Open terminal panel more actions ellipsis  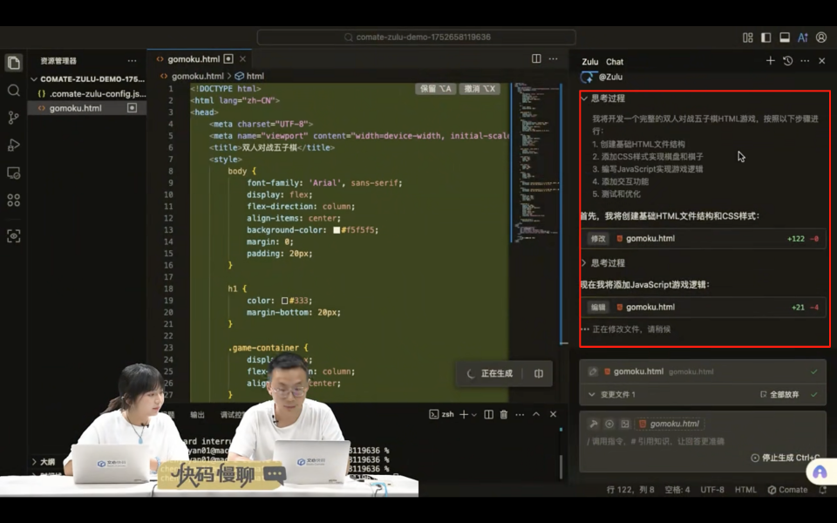(x=520, y=414)
